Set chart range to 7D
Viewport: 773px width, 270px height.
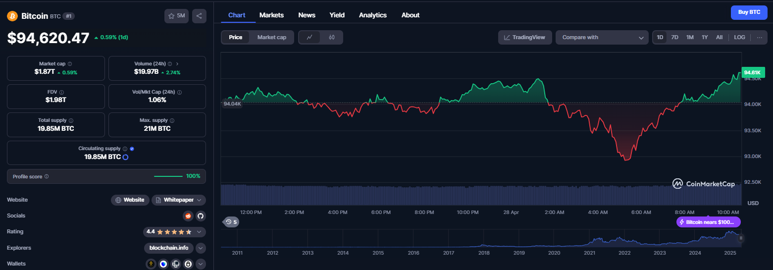click(x=674, y=37)
